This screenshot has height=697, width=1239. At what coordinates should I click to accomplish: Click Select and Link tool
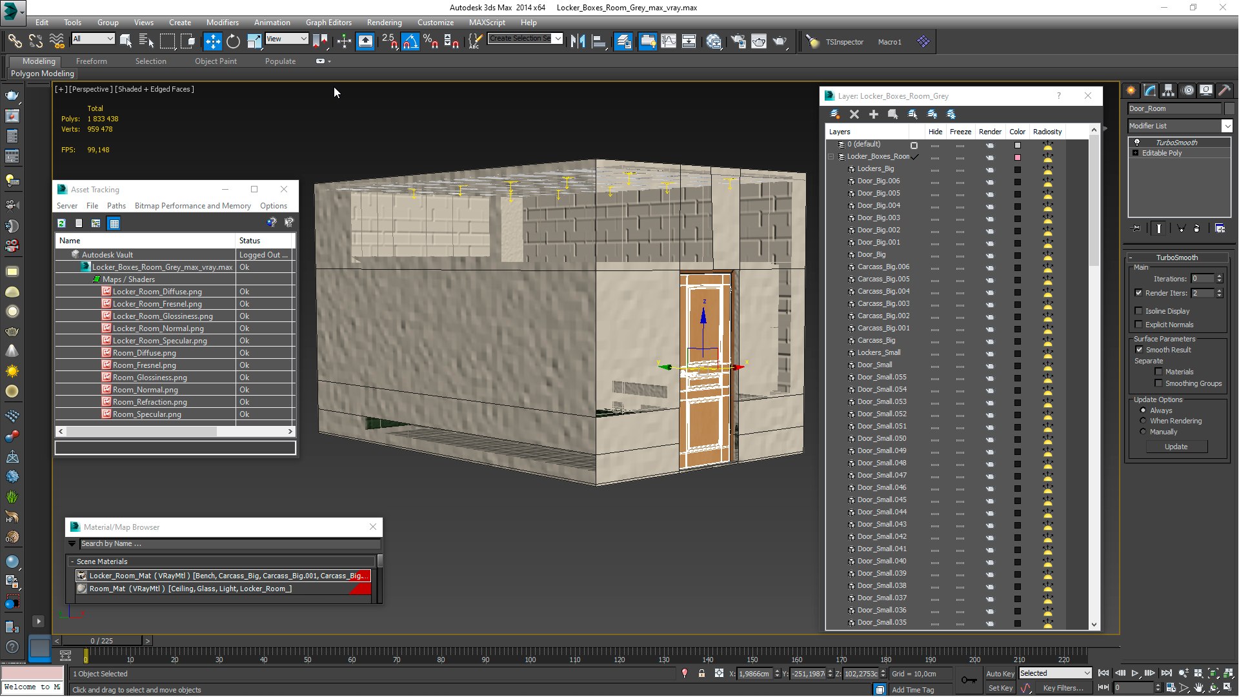pos(14,41)
